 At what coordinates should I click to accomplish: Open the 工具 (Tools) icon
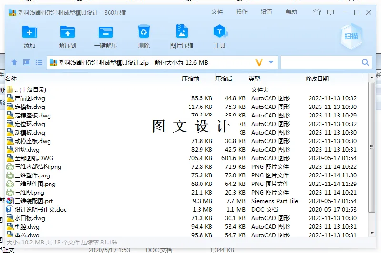click(x=220, y=31)
